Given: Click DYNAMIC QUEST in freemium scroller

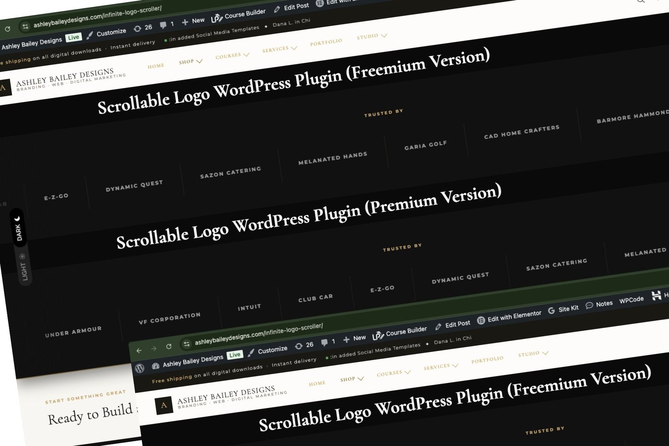Looking at the screenshot, I should [134, 186].
